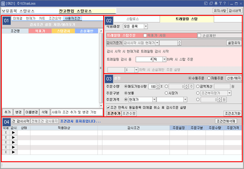The height and width of the screenshot is (169, 244).
Task: Click the 조건추가 button
Action: tap(114, 113)
